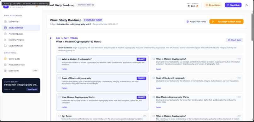Select Study Roadmap in main navigation
The image size is (254, 122).
coord(21,28)
